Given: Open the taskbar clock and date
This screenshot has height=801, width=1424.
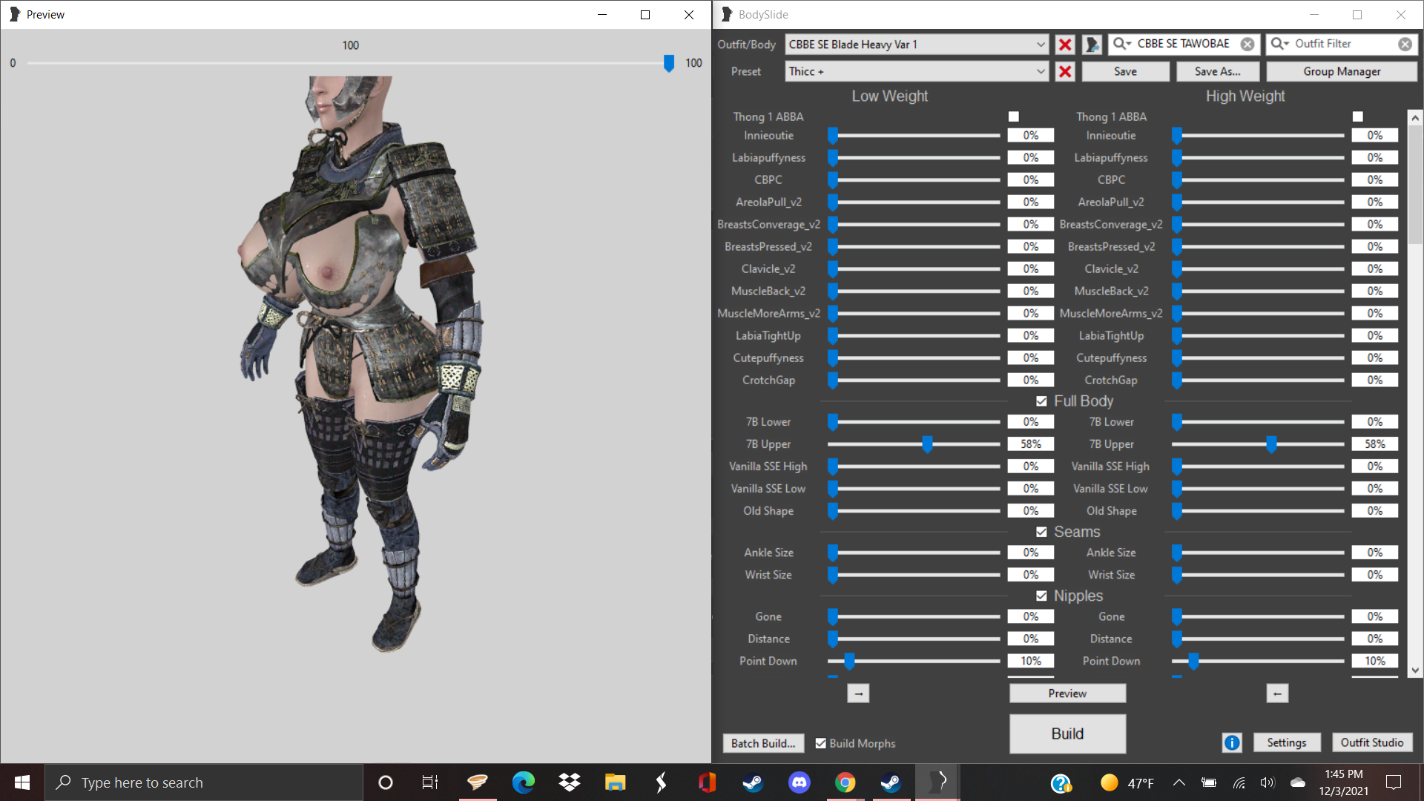Looking at the screenshot, I should pos(1343,782).
